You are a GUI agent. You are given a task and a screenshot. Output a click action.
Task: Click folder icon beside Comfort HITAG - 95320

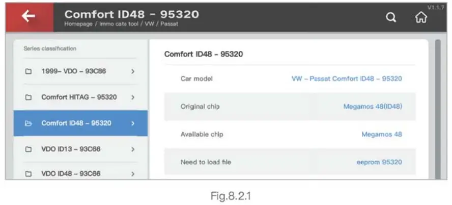click(29, 97)
